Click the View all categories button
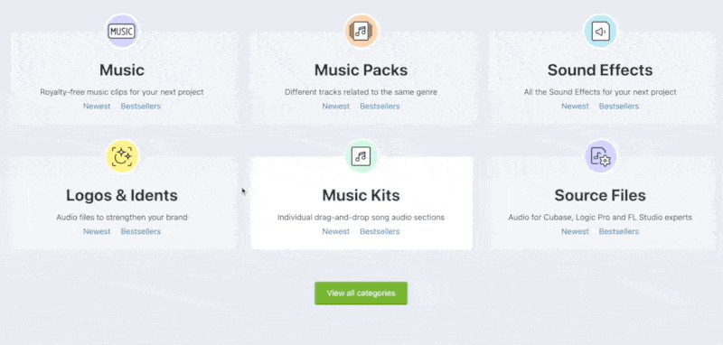Image resolution: width=723 pixels, height=345 pixels. pyautogui.click(x=361, y=293)
